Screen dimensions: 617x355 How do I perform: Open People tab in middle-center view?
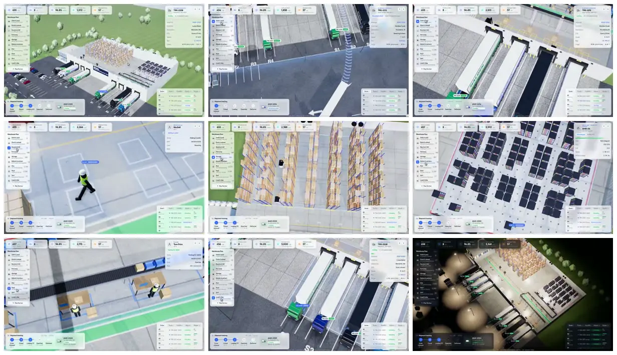click(x=402, y=208)
